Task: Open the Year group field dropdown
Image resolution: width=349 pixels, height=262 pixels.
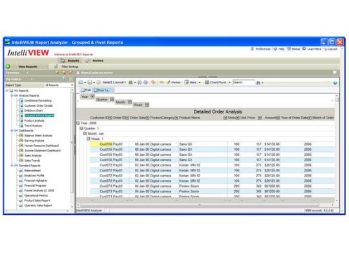Action: coord(92,96)
